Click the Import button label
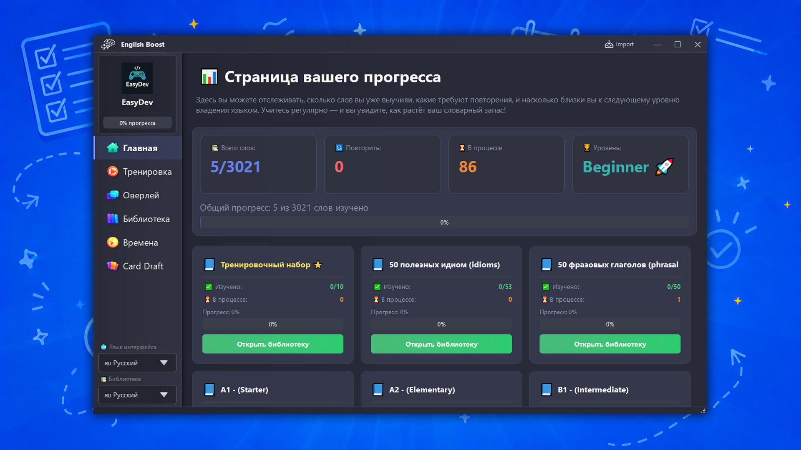The image size is (801, 450). click(625, 44)
